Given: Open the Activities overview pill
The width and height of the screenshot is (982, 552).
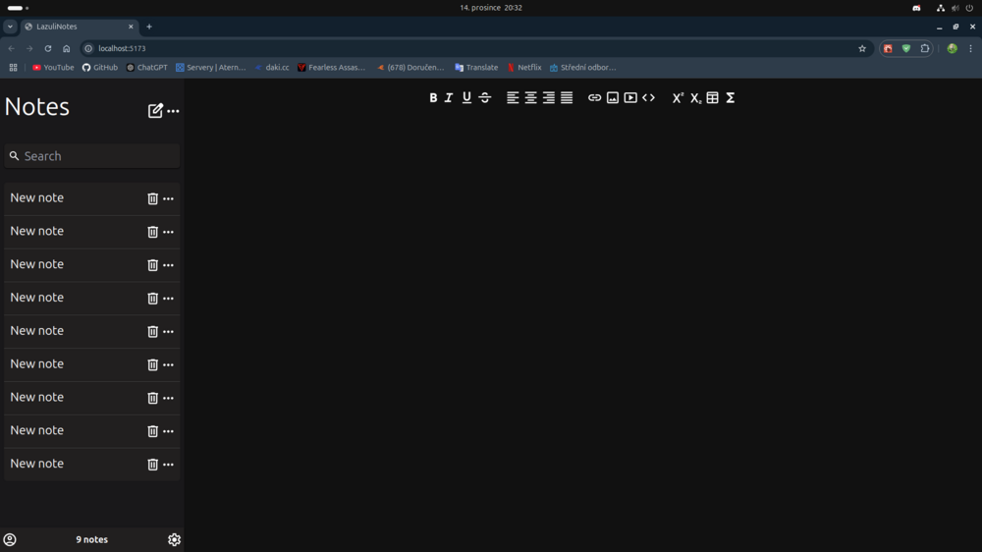Looking at the screenshot, I should pyautogui.click(x=18, y=8).
